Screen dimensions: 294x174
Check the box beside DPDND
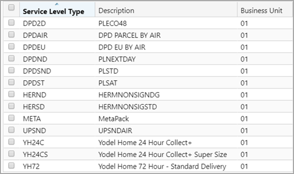[12, 59]
